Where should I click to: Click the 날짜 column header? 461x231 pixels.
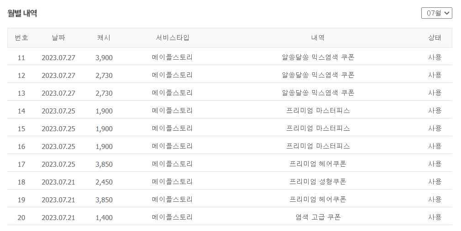pyautogui.click(x=58, y=38)
